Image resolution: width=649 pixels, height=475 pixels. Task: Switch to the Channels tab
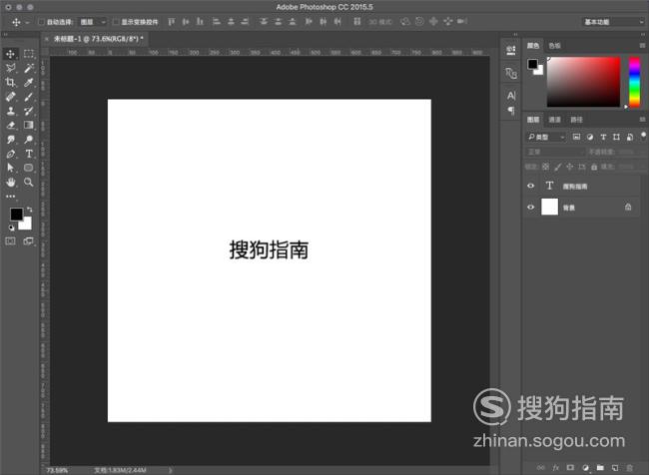[x=554, y=120]
